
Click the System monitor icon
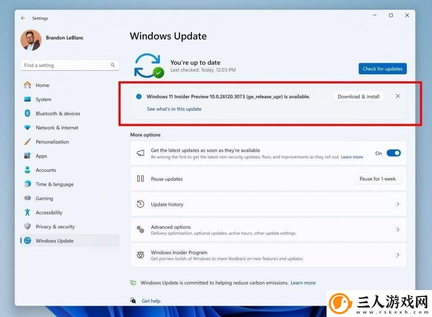[27, 99]
